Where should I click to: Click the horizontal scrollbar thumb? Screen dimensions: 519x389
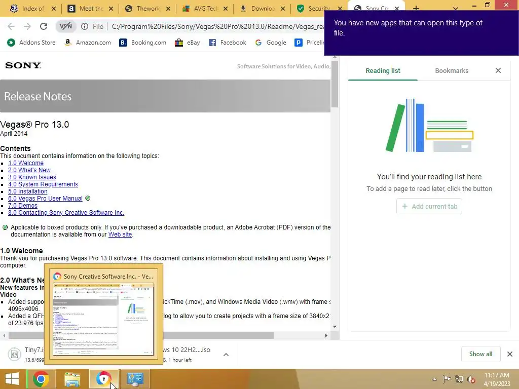[141, 335]
